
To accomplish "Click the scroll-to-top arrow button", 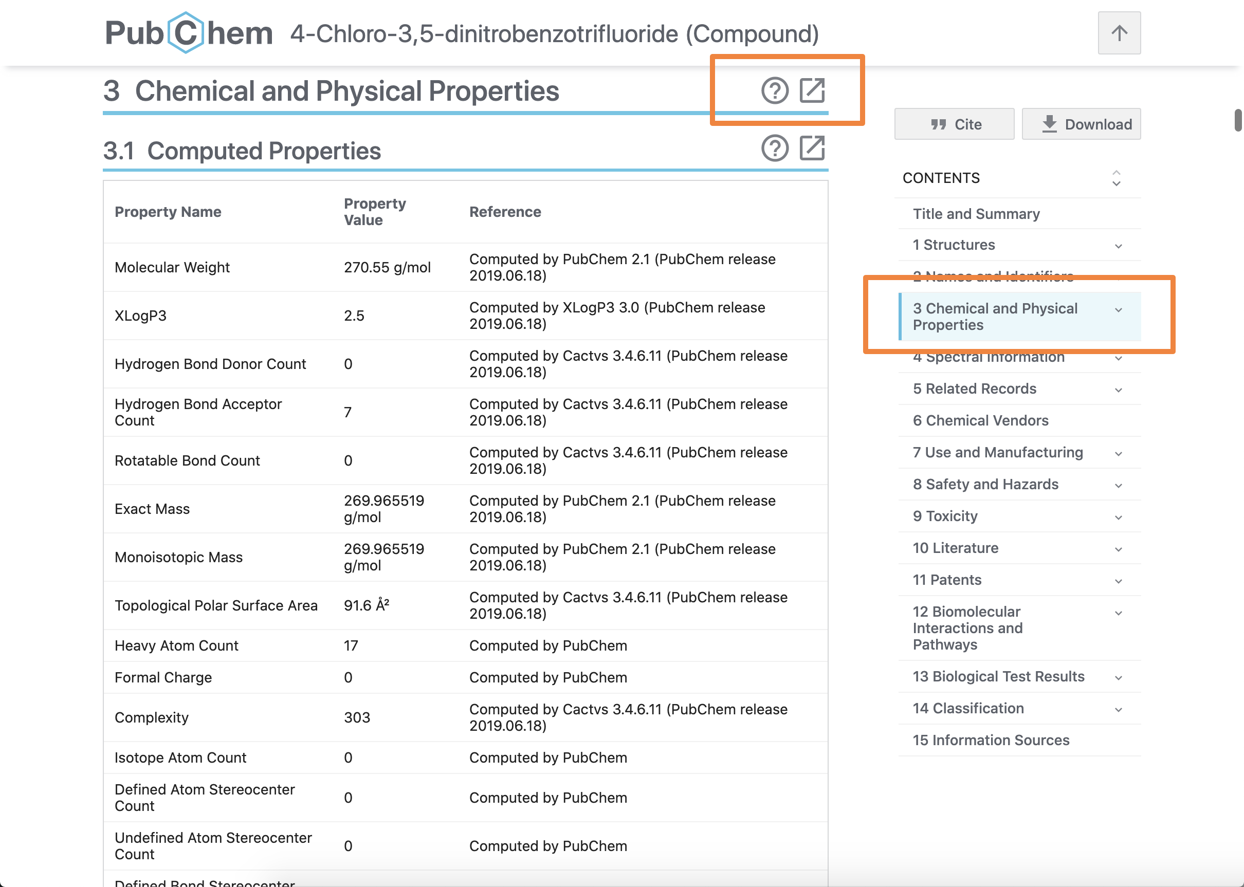I will [1119, 33].
